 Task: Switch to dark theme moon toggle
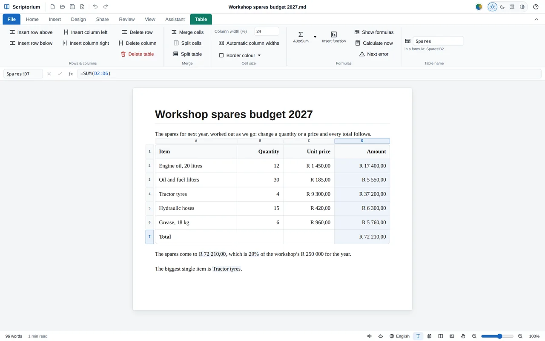tap(502, 7)
